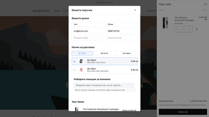This screenshot has height=117, width=209.
Task: Click the Econt courier logo
Action: pyautogui.click(x=81, y=61)
